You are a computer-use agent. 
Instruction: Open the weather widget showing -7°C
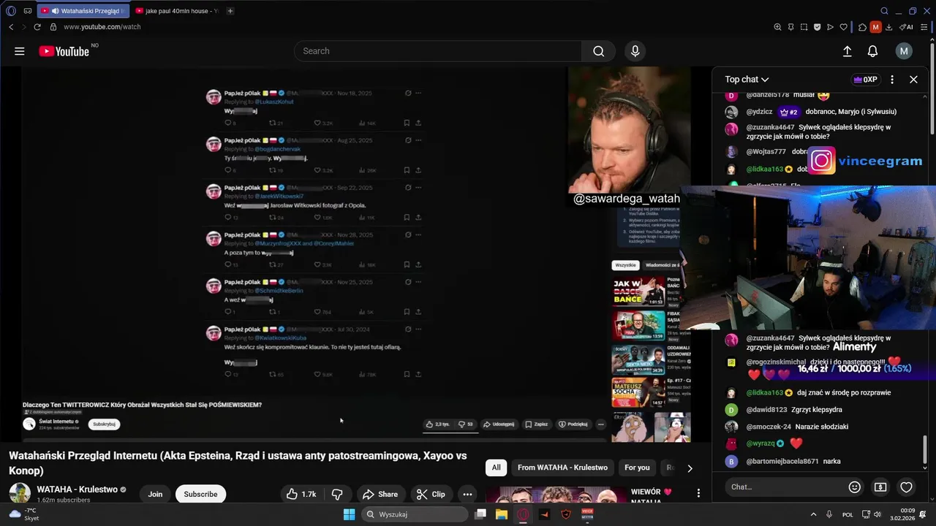pos(23,514)
